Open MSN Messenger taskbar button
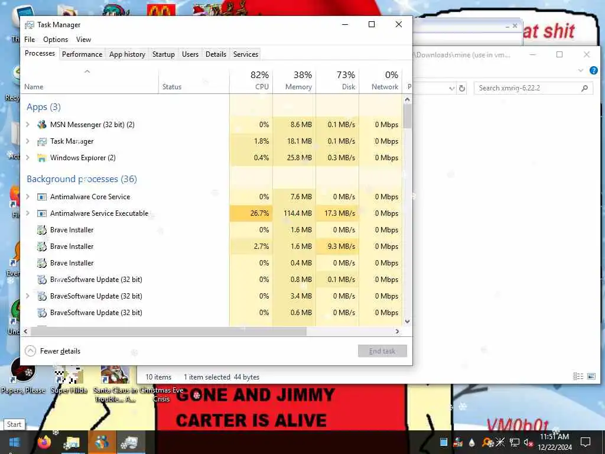Screen dimensions: 605x454 (102, 442)
